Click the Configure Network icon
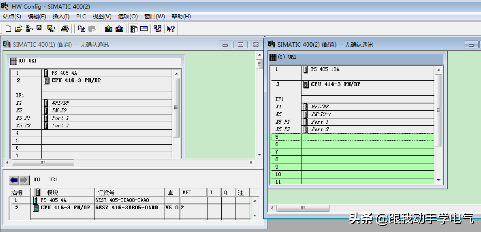The width and height of the screenshot is (481, 232). pyautogui.click(x=158, y=29)
